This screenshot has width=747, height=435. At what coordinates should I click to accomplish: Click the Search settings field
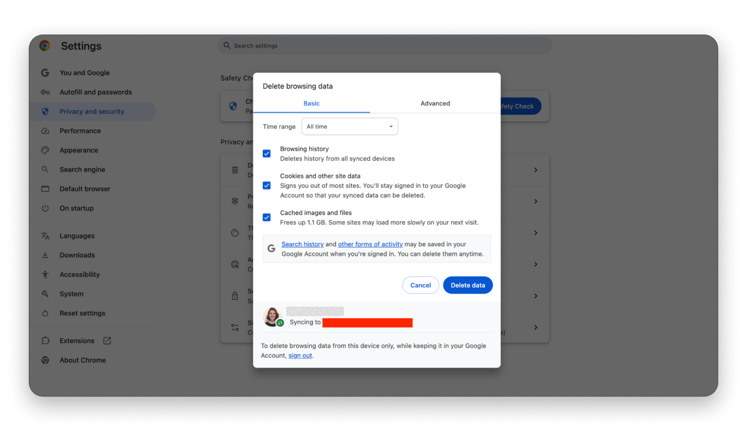point(385,46)
